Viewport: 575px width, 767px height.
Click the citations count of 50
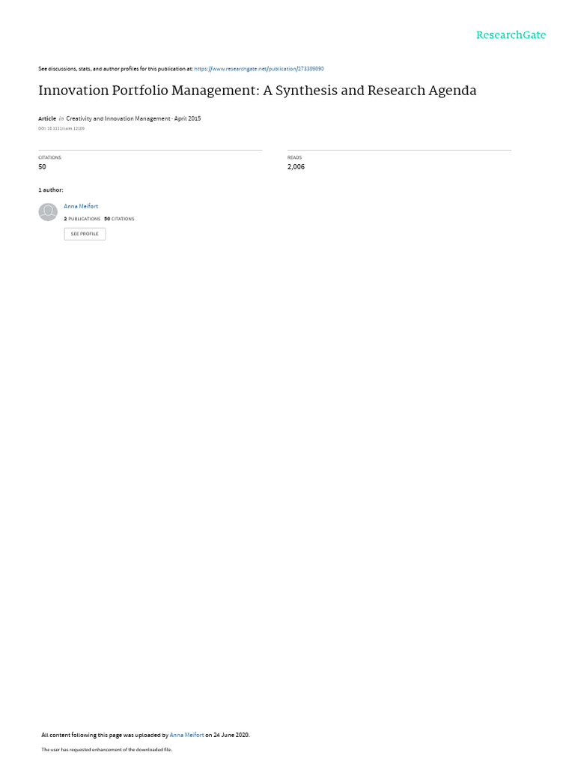point(42,167)
